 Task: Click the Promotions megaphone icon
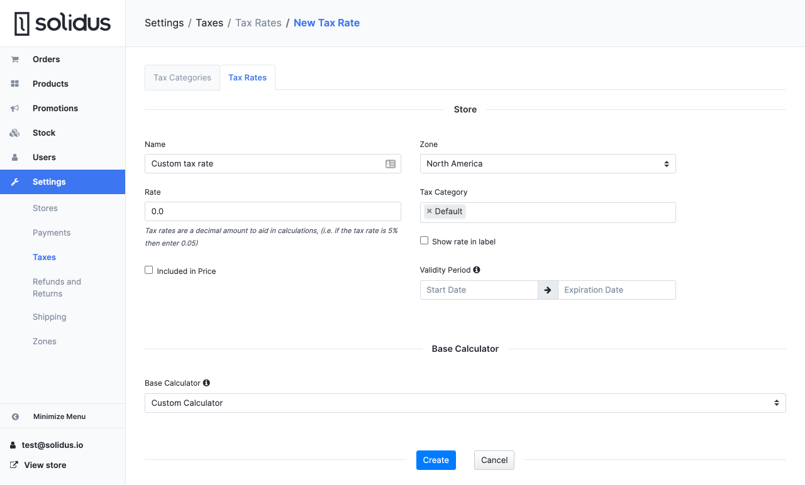pos(14,109)
